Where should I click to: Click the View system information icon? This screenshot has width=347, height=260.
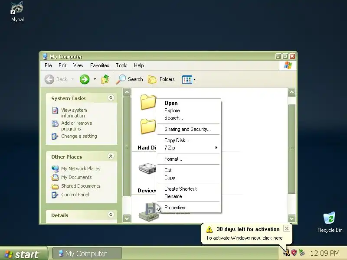[x=55, y=110]
